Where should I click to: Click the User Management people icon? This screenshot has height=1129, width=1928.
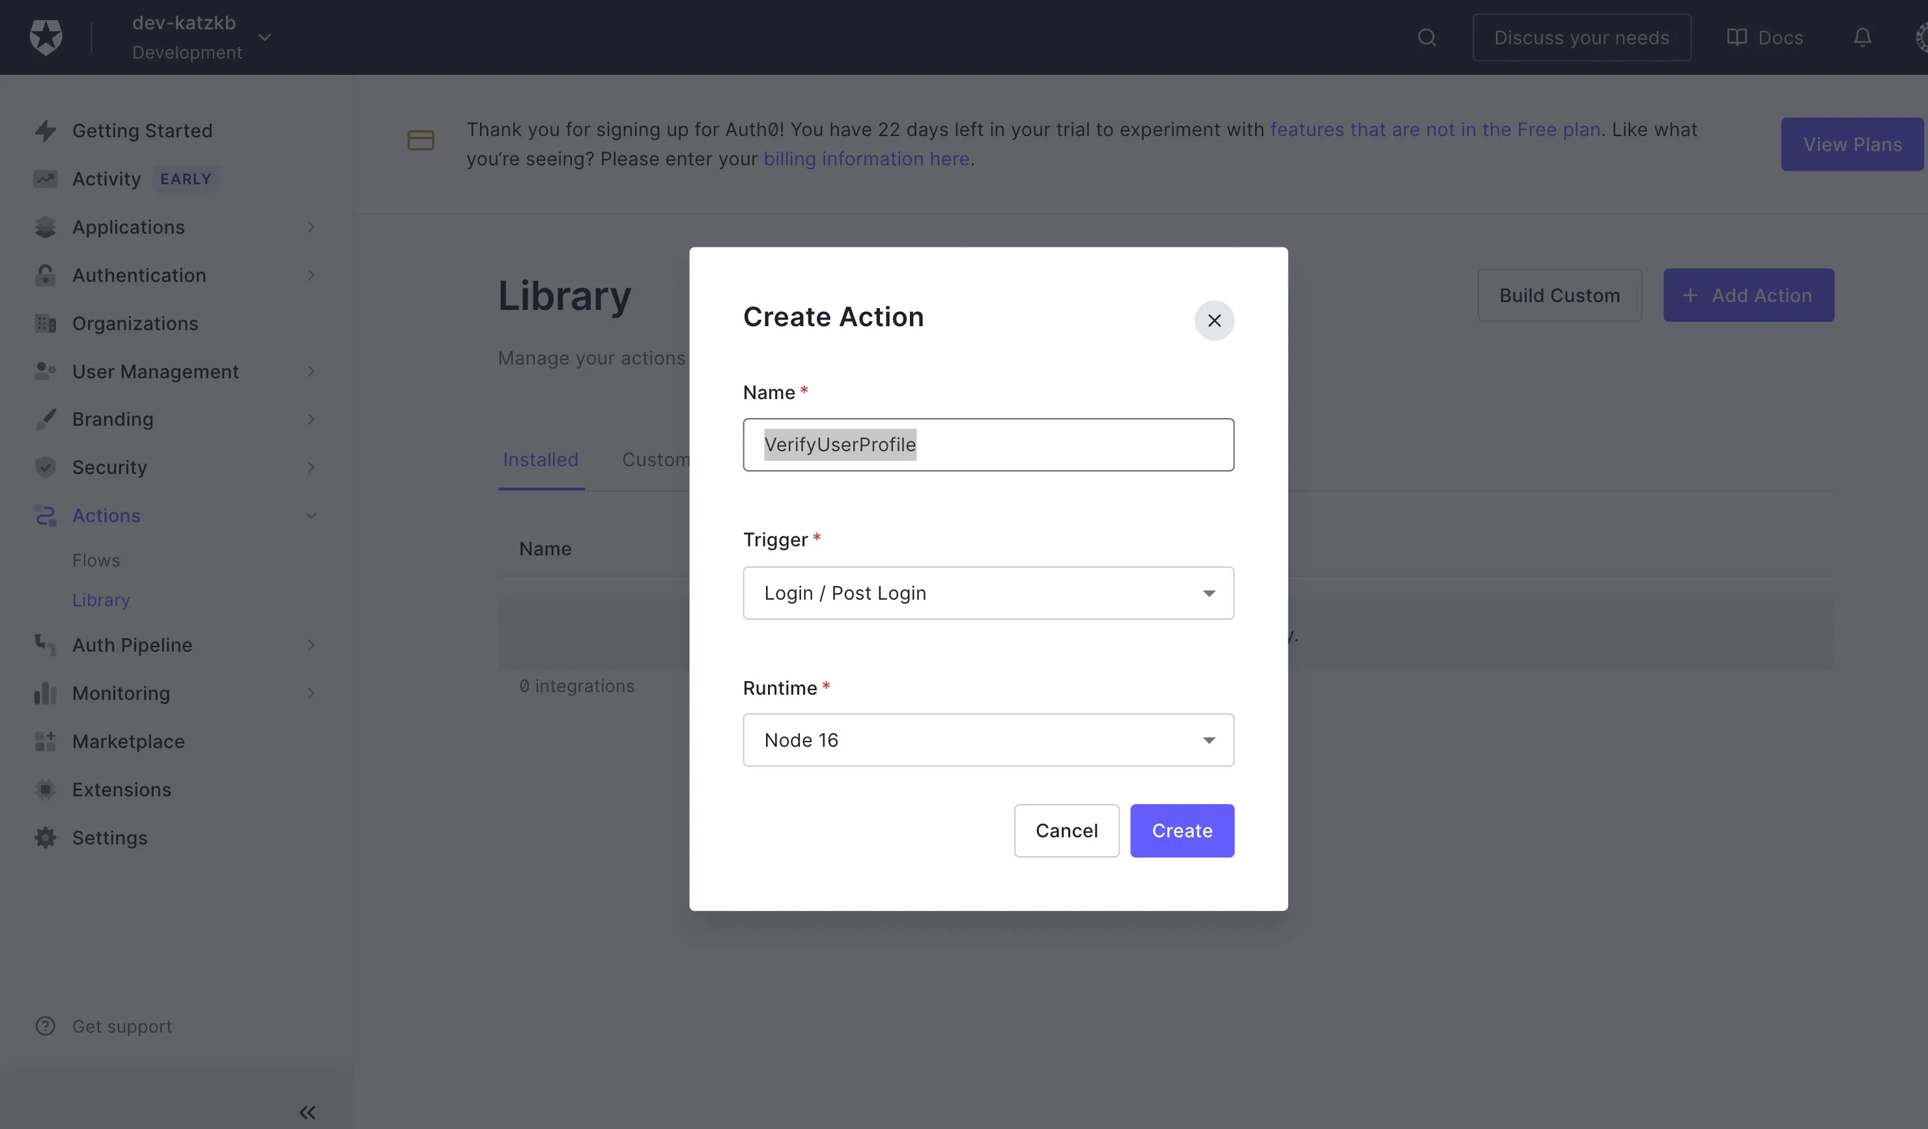pyautogui.click(x=45, y=372)
